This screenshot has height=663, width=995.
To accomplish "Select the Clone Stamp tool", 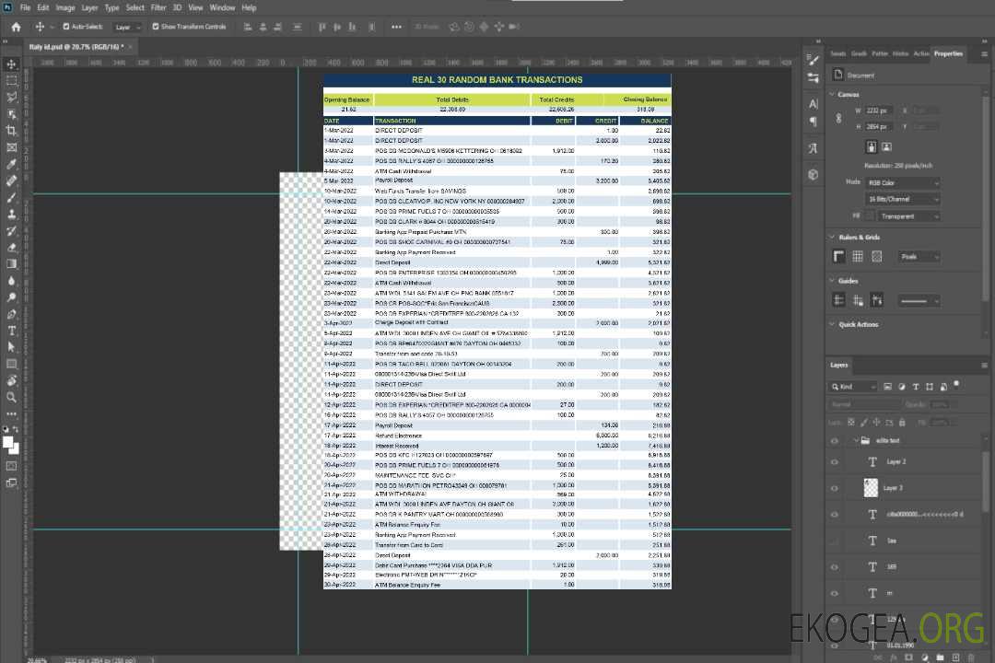I will (11, 215).
